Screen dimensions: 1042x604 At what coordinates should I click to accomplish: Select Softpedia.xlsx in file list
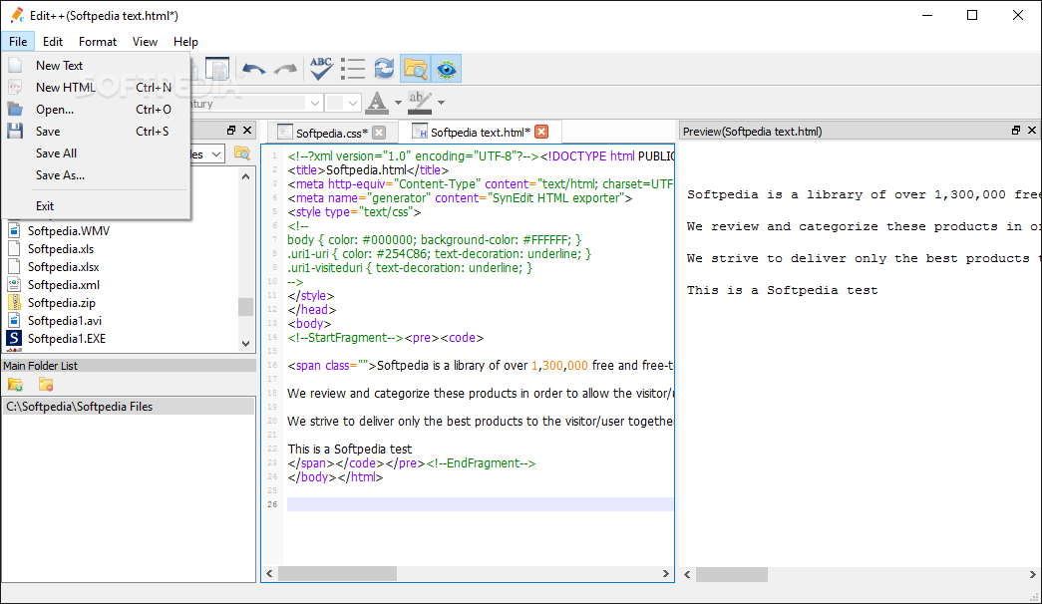coord(63,266)
